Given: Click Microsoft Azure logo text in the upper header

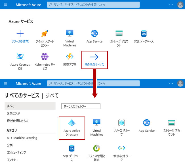Looking at the screenshot, I should point(28,5).
